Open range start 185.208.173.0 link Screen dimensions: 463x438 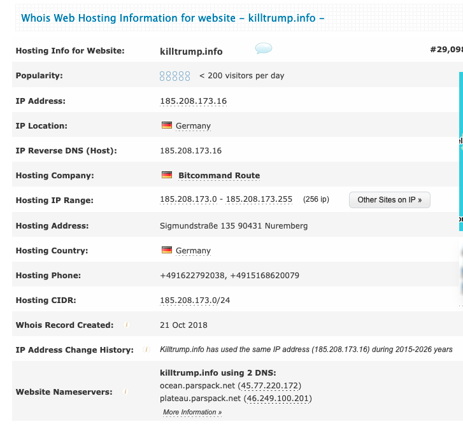tap(189, 199)
